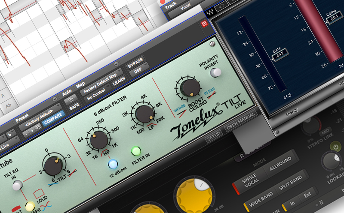The image size is (344, 213).
Task: Select ALLROUND mode
Action: (281, 163)
